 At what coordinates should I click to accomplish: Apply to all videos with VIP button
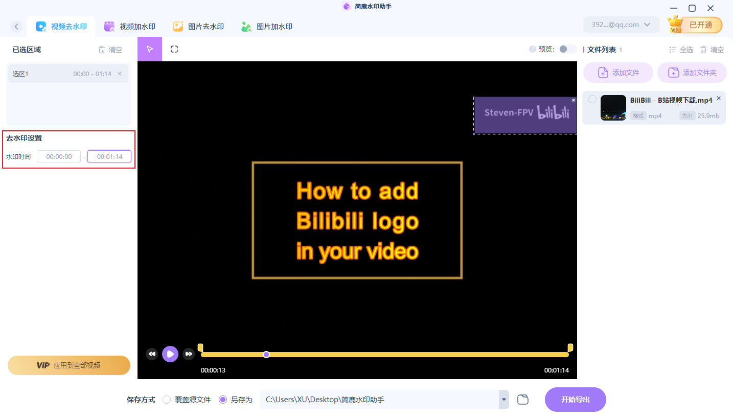tap(69, 365)
